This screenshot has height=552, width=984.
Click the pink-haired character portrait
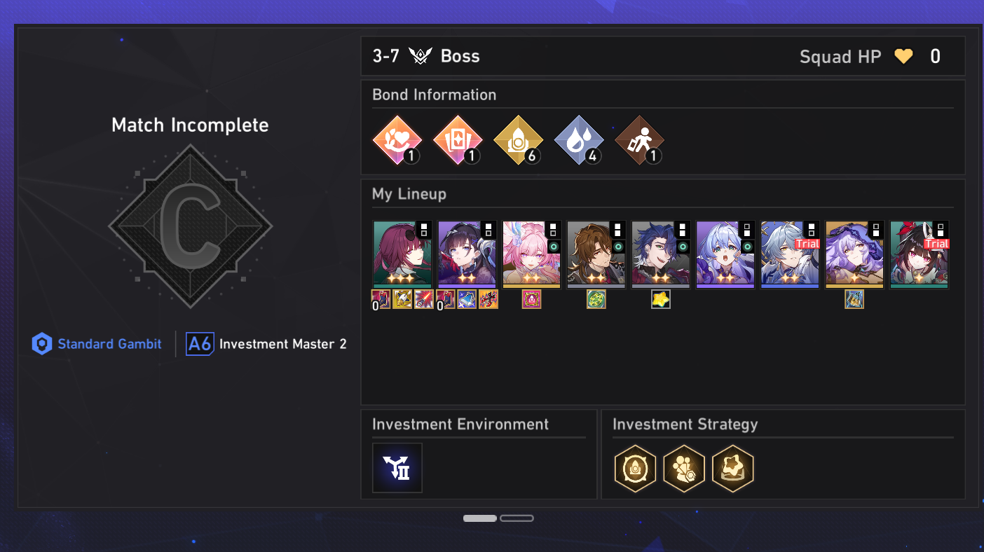click(531, 254)
